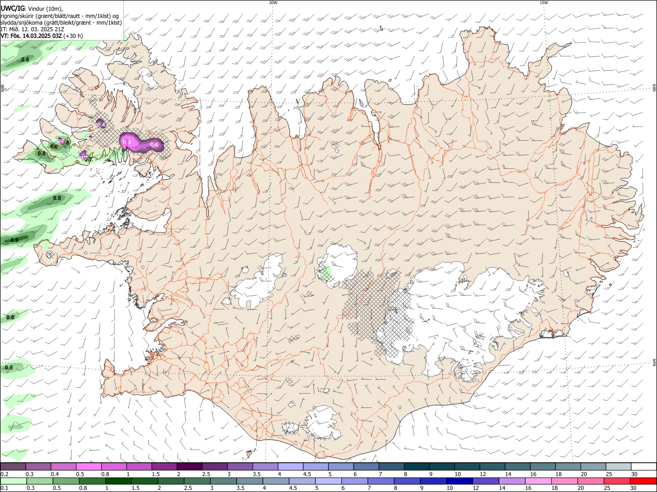The height and width of the screenshot is (492, 657).
Task: Click the UWC/IG map title text
Action: pos(12,8)
